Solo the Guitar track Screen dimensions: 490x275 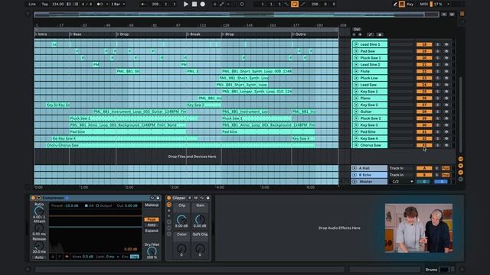(x=437, y=112)
